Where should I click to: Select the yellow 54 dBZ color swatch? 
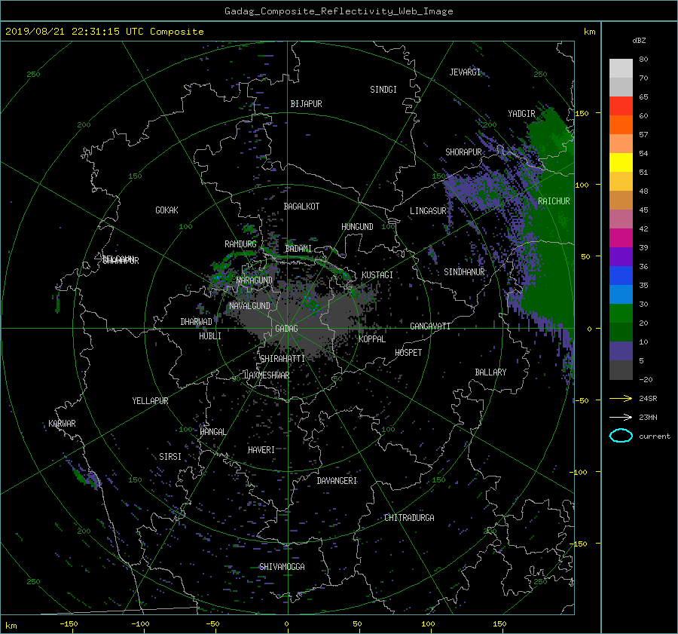point(621,162)
